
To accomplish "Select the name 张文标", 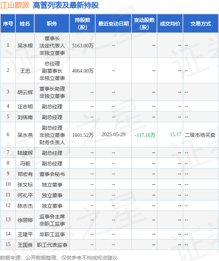I will [x=25, y=185].
